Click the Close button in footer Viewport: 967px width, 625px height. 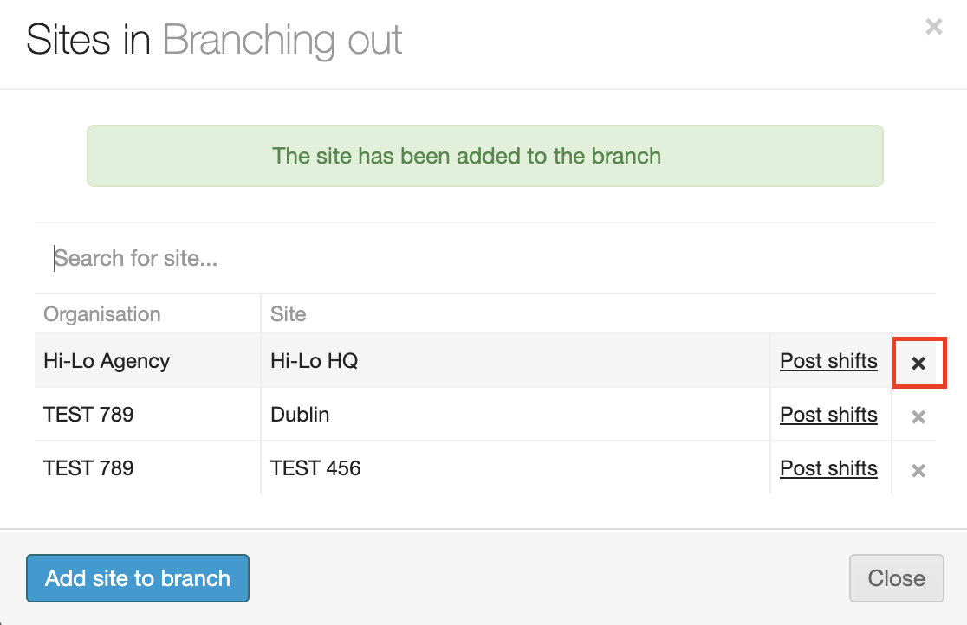(896, 578)
